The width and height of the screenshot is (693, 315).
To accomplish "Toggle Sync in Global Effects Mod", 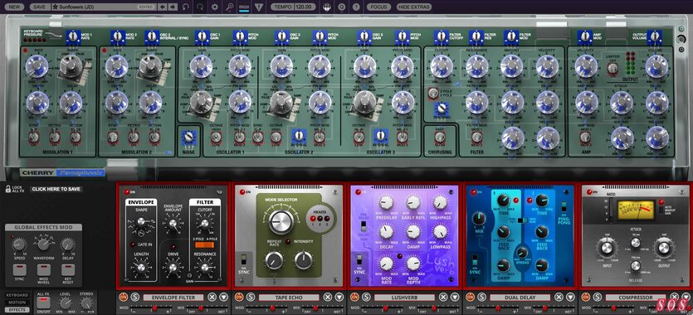I will click(x=19, y=270).
